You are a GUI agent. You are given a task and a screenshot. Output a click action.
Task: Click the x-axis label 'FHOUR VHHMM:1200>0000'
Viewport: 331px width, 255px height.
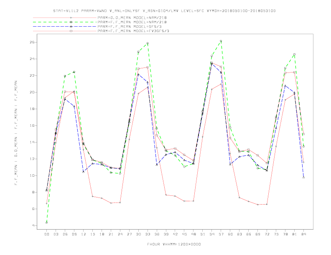point(174,244)
